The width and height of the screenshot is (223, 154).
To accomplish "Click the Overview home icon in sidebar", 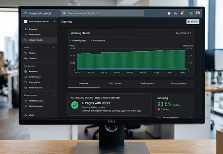I will (25, 29).
